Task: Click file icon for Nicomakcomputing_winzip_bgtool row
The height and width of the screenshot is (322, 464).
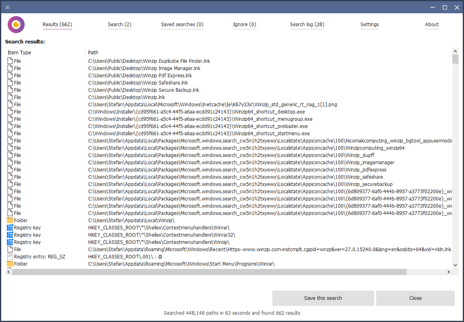Action: point(10,141)
